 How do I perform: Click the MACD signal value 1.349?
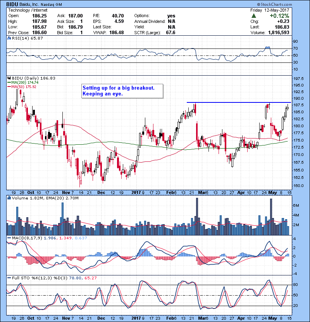click(x=65, y=238)
